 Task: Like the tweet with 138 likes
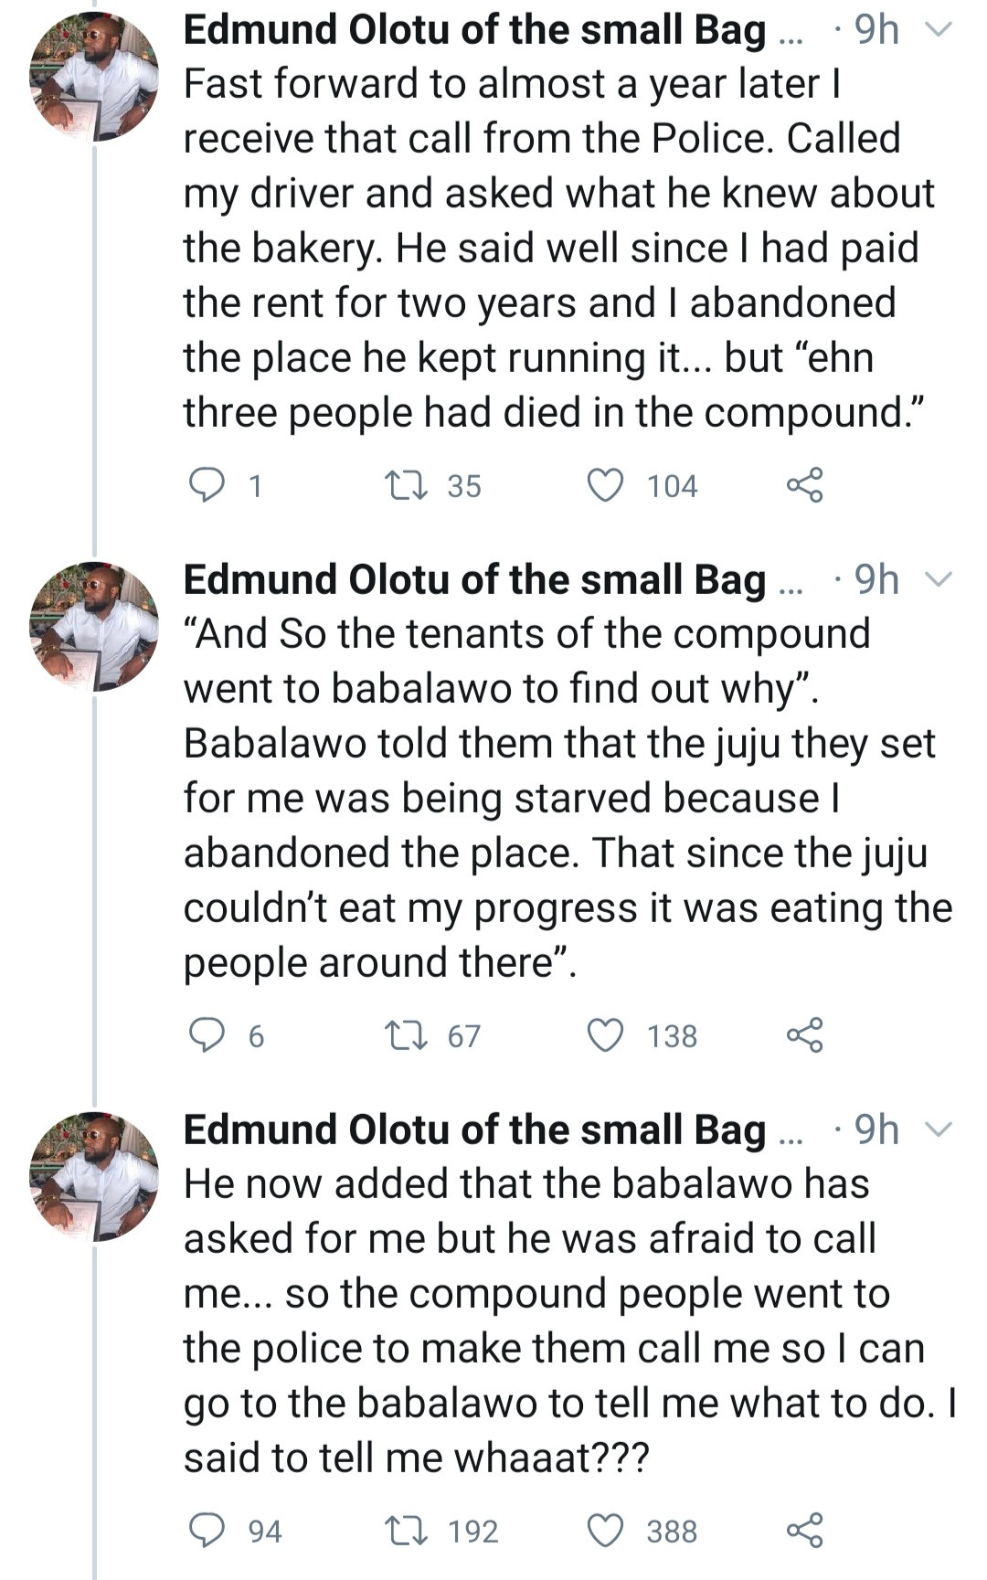[605, 1035]
